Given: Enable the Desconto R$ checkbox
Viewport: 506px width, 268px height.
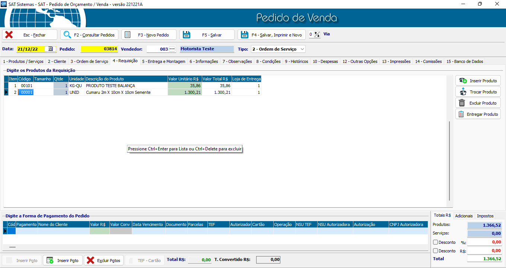Looking at the screenshot, I should pos(436,251).
